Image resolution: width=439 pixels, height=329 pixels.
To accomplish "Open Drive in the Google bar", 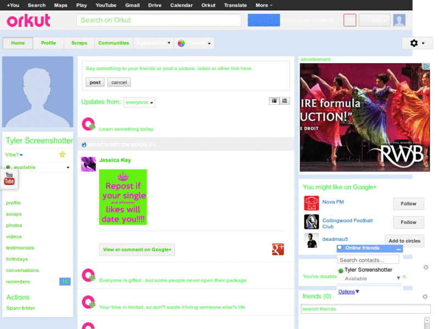I will 155,5.
